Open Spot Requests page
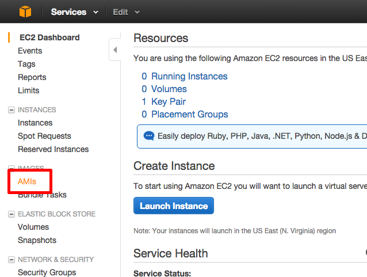 (x=44, y=136)
